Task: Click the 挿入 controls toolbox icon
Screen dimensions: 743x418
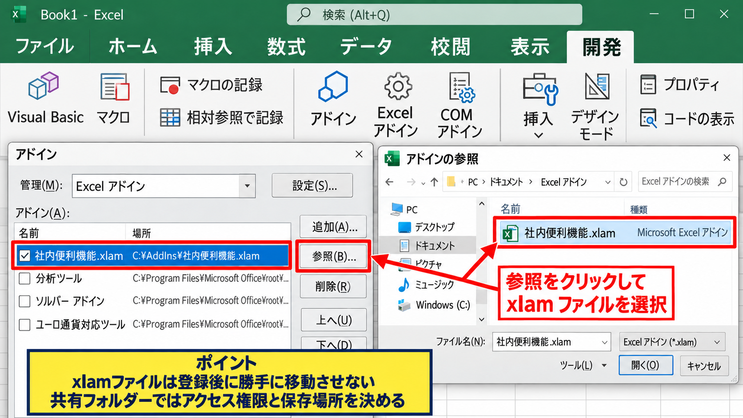Action: [540, 89]
